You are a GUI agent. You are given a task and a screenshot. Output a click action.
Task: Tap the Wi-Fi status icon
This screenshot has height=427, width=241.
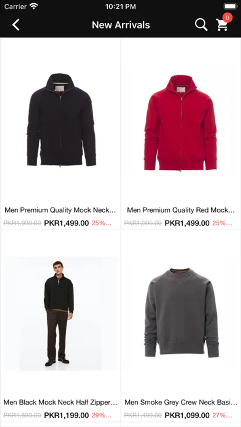click(x=34, y=6)
